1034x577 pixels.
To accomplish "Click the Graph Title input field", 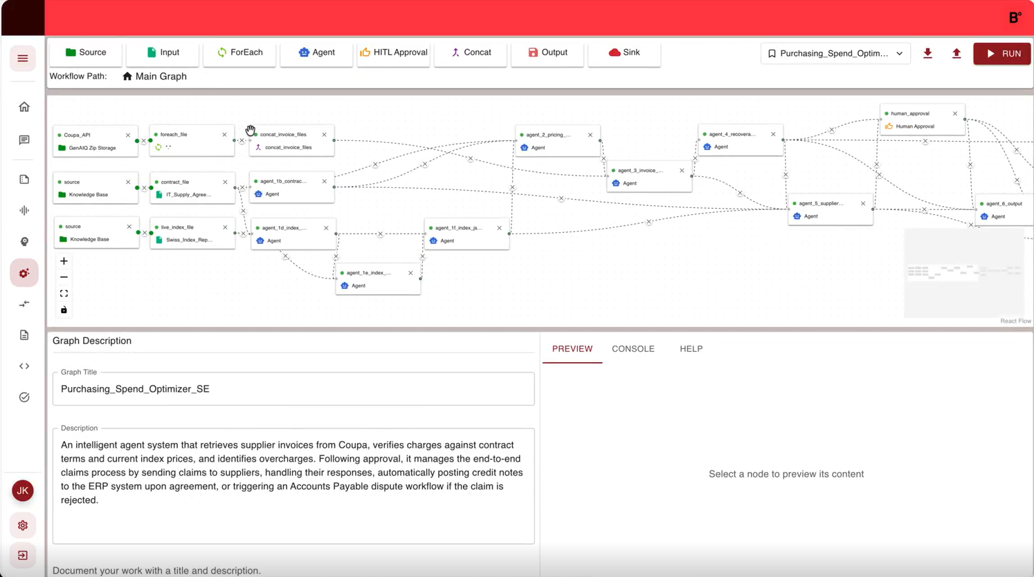I will [x=293, y=389].
